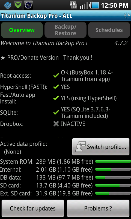The width and height of the screenshot is (131, 219).
Task: Select the Overview tab
Action: click(x=22, y=30)
